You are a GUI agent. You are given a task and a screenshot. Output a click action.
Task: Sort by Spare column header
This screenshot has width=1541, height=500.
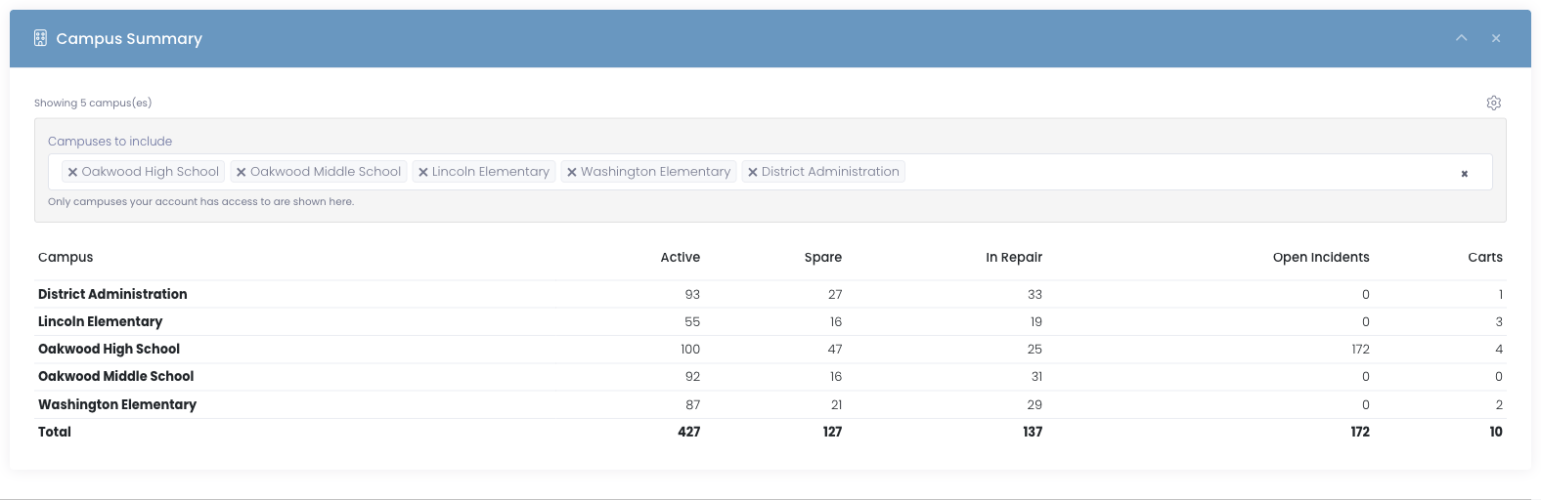pos(823,257)
